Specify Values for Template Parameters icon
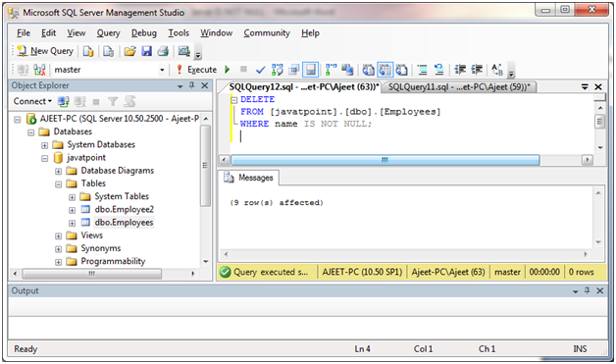 (497, 70)
